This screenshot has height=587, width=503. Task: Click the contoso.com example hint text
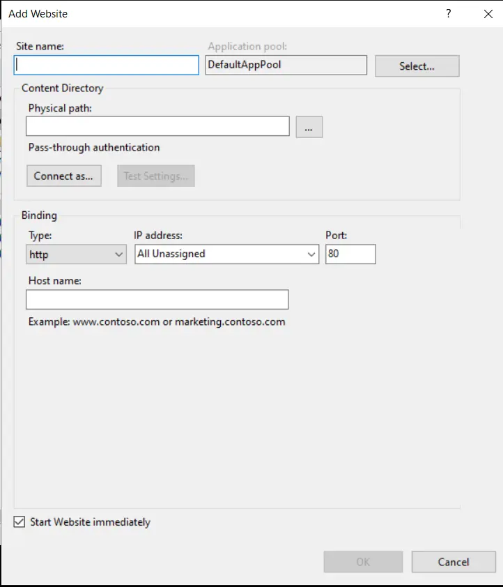click(x=157, y=322)
